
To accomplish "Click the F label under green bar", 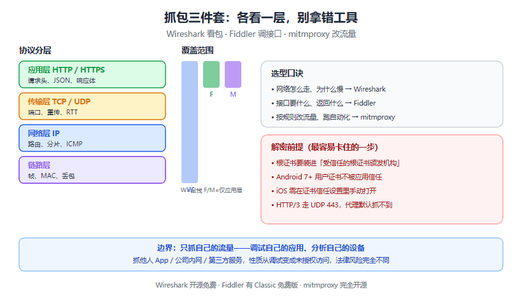I will tap(211, 94).
